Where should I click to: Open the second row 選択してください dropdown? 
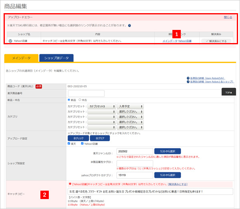(130, 112)
